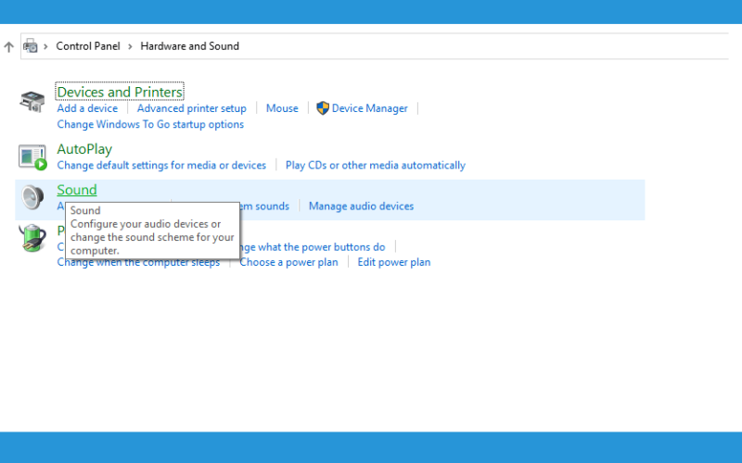Click the Control Panel icon in address bar
This screenshot has height=463, width=742.
pyautogui.click(x=31, y=45)
